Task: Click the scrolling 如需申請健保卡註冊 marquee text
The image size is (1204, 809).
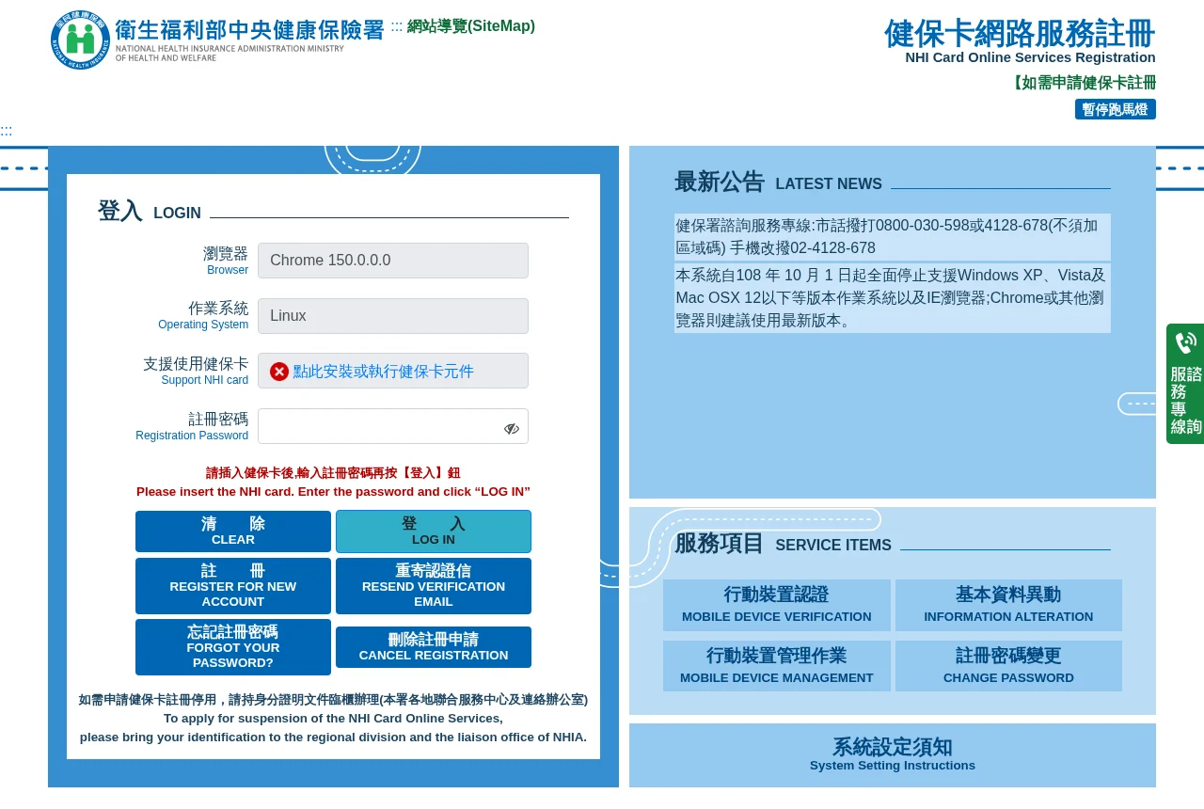Action: pos(1082,83)
